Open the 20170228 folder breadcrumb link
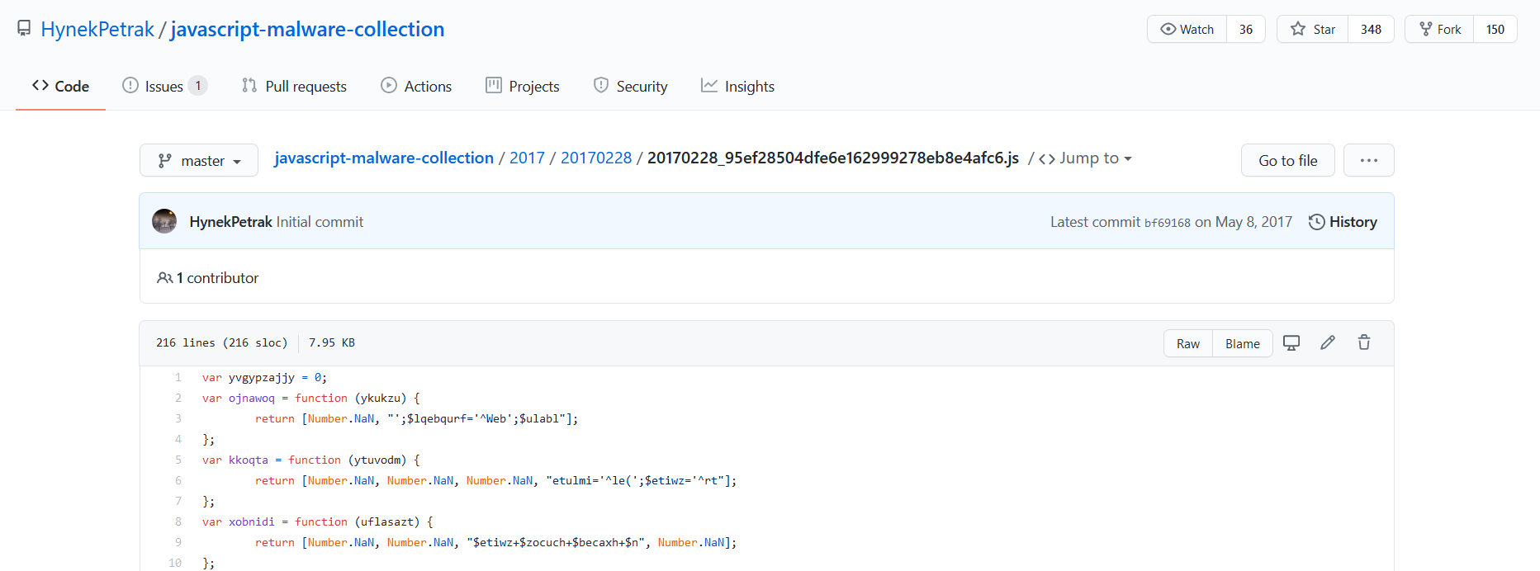Viewport: 1540px width, 571px height. [595, 158]
